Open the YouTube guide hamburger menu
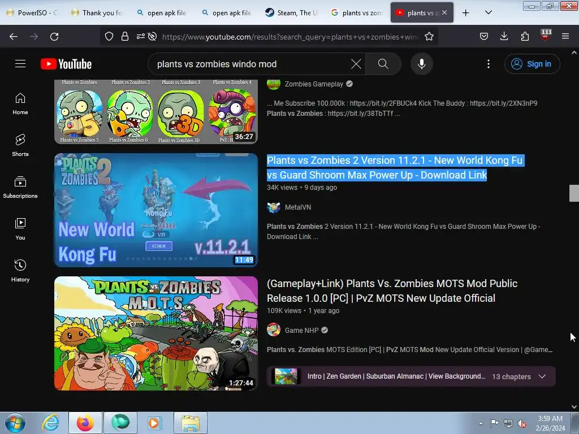The width and height of the screenshot is (579, 434). 20,64
